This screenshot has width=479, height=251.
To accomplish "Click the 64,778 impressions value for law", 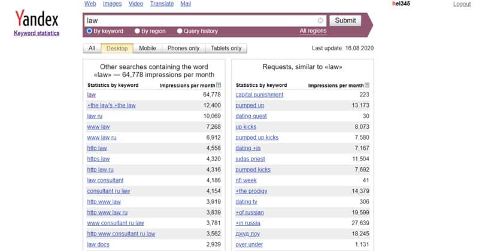I will click(212, 95).
